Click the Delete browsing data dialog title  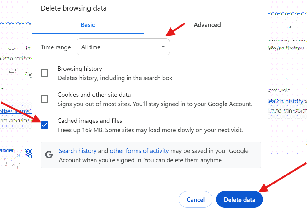73,8
